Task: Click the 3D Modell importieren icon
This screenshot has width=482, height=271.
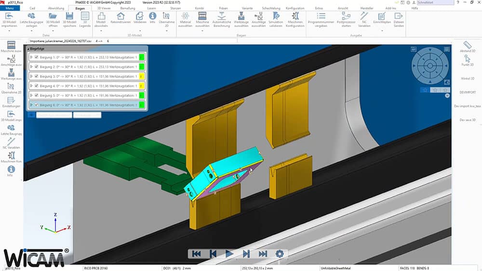Action: 9,16
